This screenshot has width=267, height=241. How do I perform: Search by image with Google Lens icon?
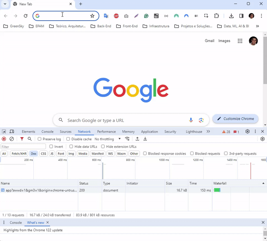[201, 120]
